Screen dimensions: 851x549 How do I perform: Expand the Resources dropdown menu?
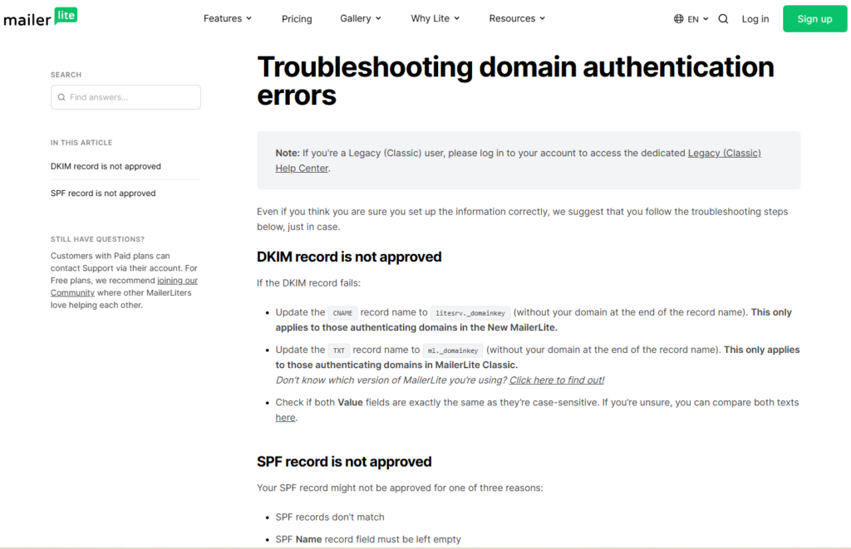(517, 18)
